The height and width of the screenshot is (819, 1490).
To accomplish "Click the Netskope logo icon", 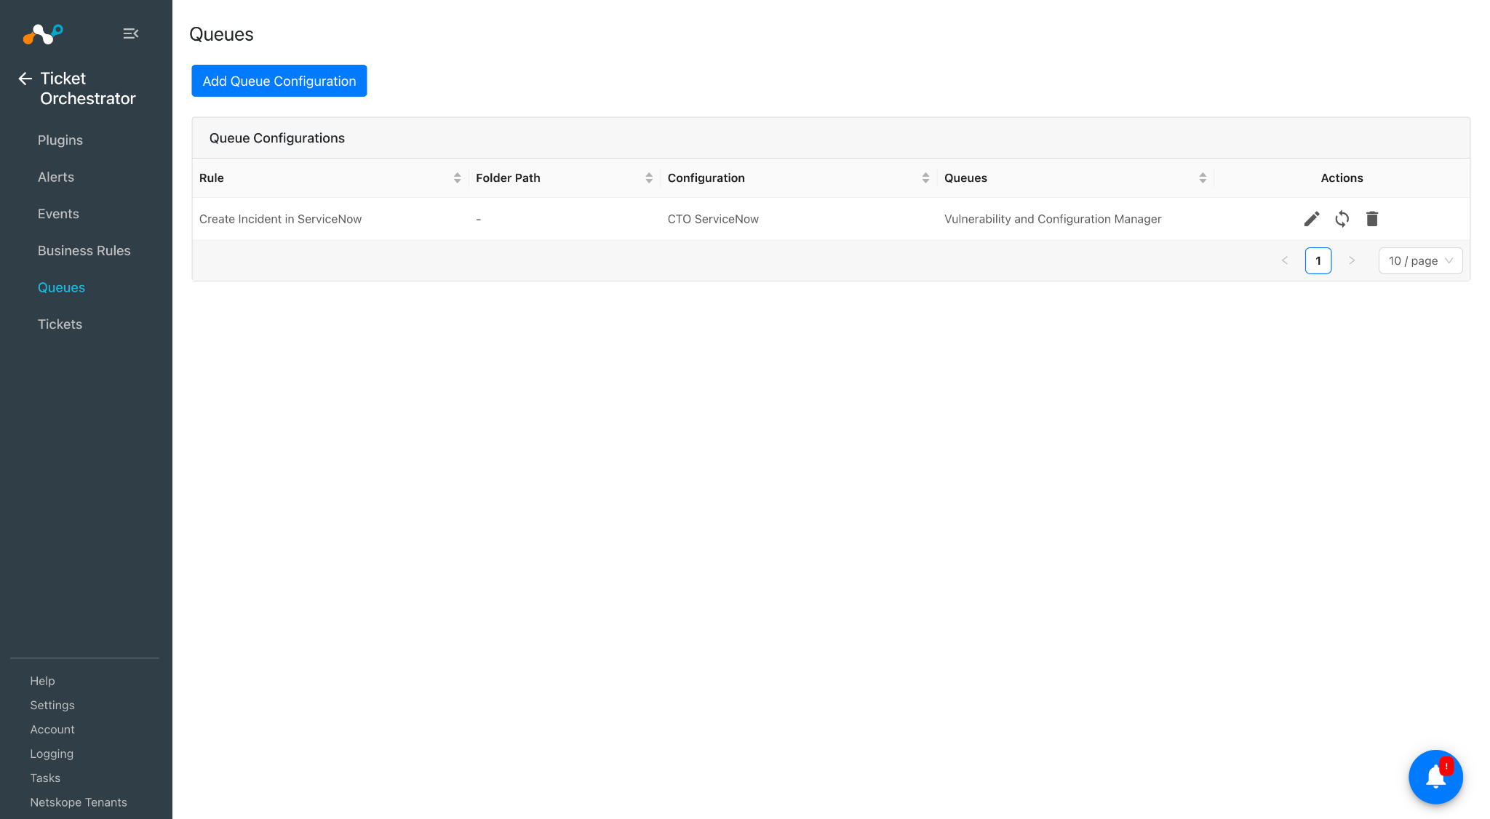I will coord(43,33).
